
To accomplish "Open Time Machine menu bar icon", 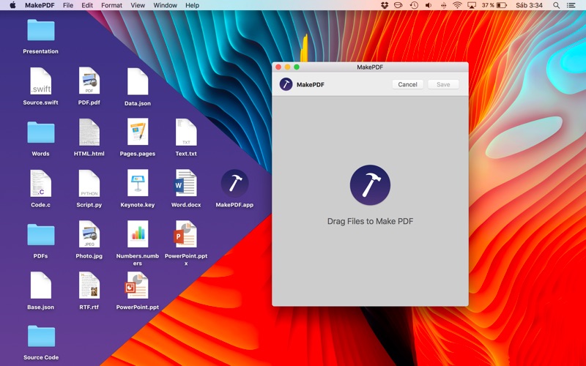I will 414,5.
